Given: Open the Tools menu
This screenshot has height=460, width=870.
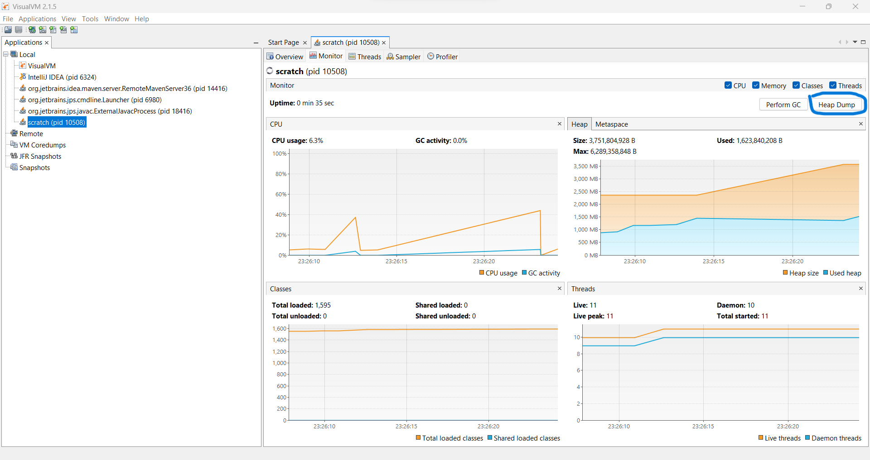Looking at the screenshot, I should pos(90,19).
